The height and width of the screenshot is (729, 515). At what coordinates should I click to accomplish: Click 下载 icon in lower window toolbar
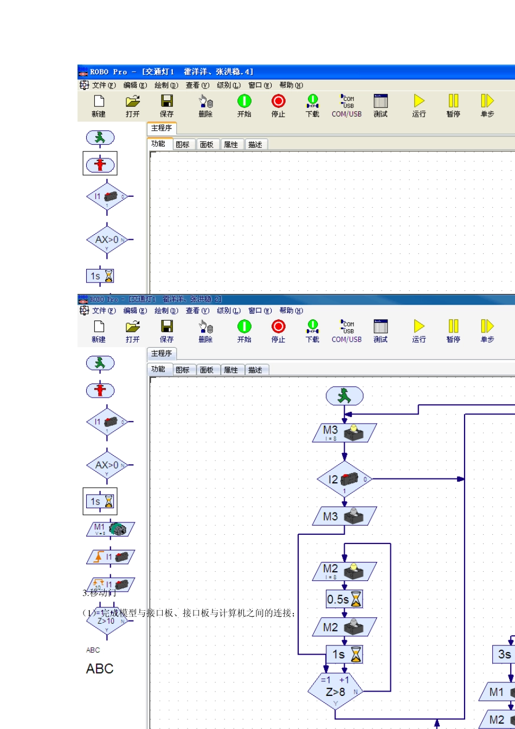313,331
